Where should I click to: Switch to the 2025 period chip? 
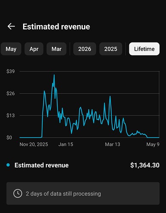(x=111, y=49)
